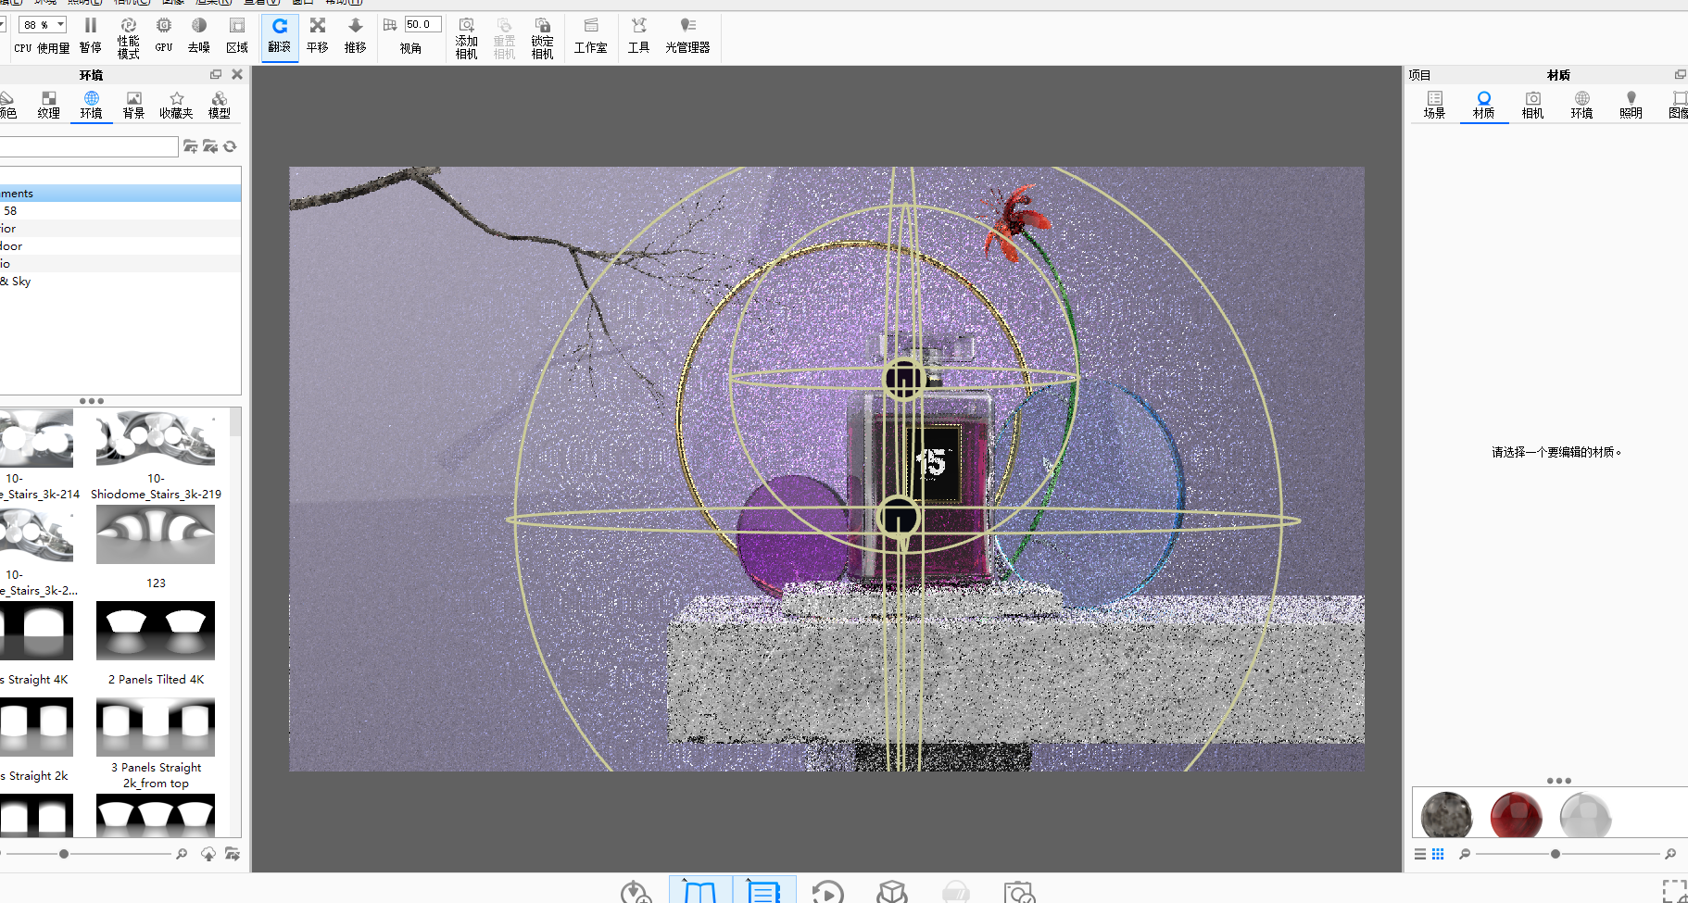Viewport: 1688px width, 903px height.
Task: Undock the library 环境 panel
Action: (216, 75)
